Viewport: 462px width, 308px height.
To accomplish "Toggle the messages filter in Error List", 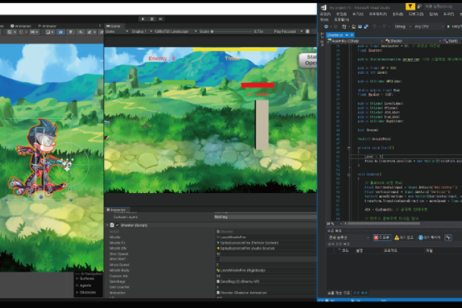I will [x=429, y=237].
